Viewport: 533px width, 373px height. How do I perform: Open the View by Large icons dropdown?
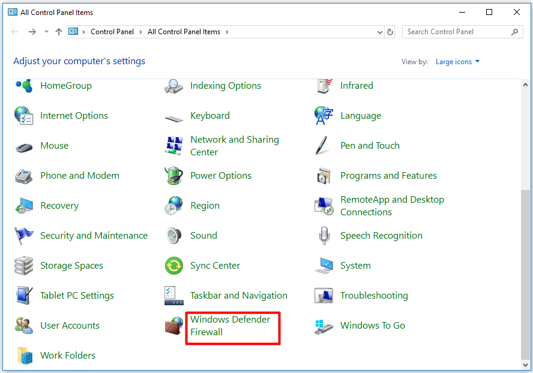coord(457,62)
